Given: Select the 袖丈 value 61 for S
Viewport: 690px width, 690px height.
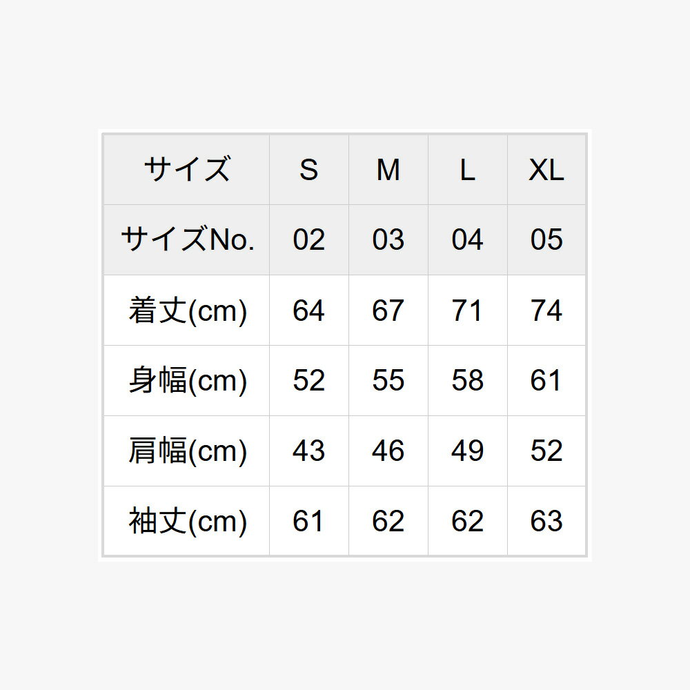Looking at the screenshot, I should [x=308, y=522].
